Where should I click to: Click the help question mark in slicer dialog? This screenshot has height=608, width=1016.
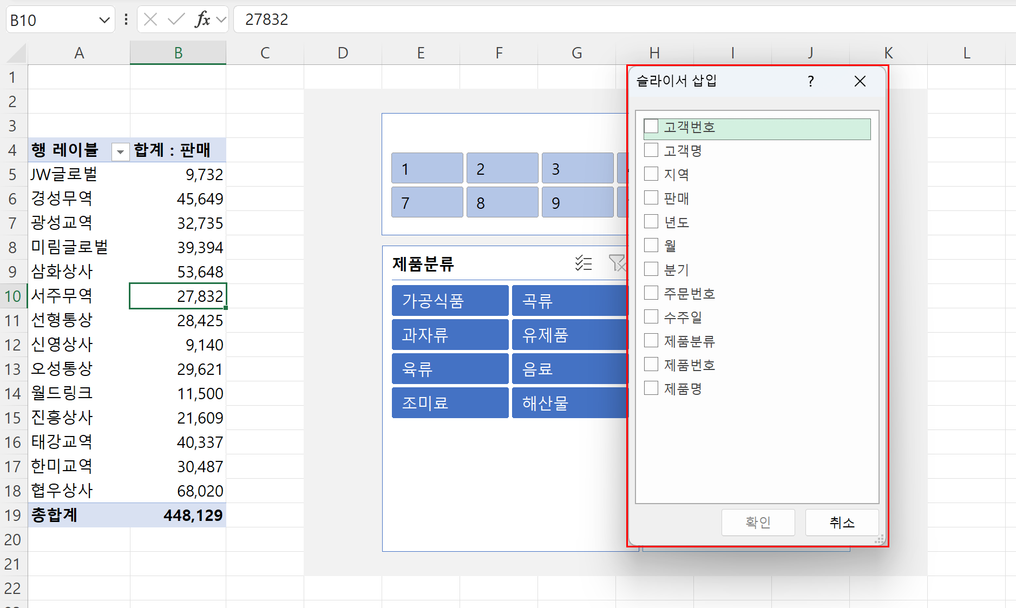point(810,81)
